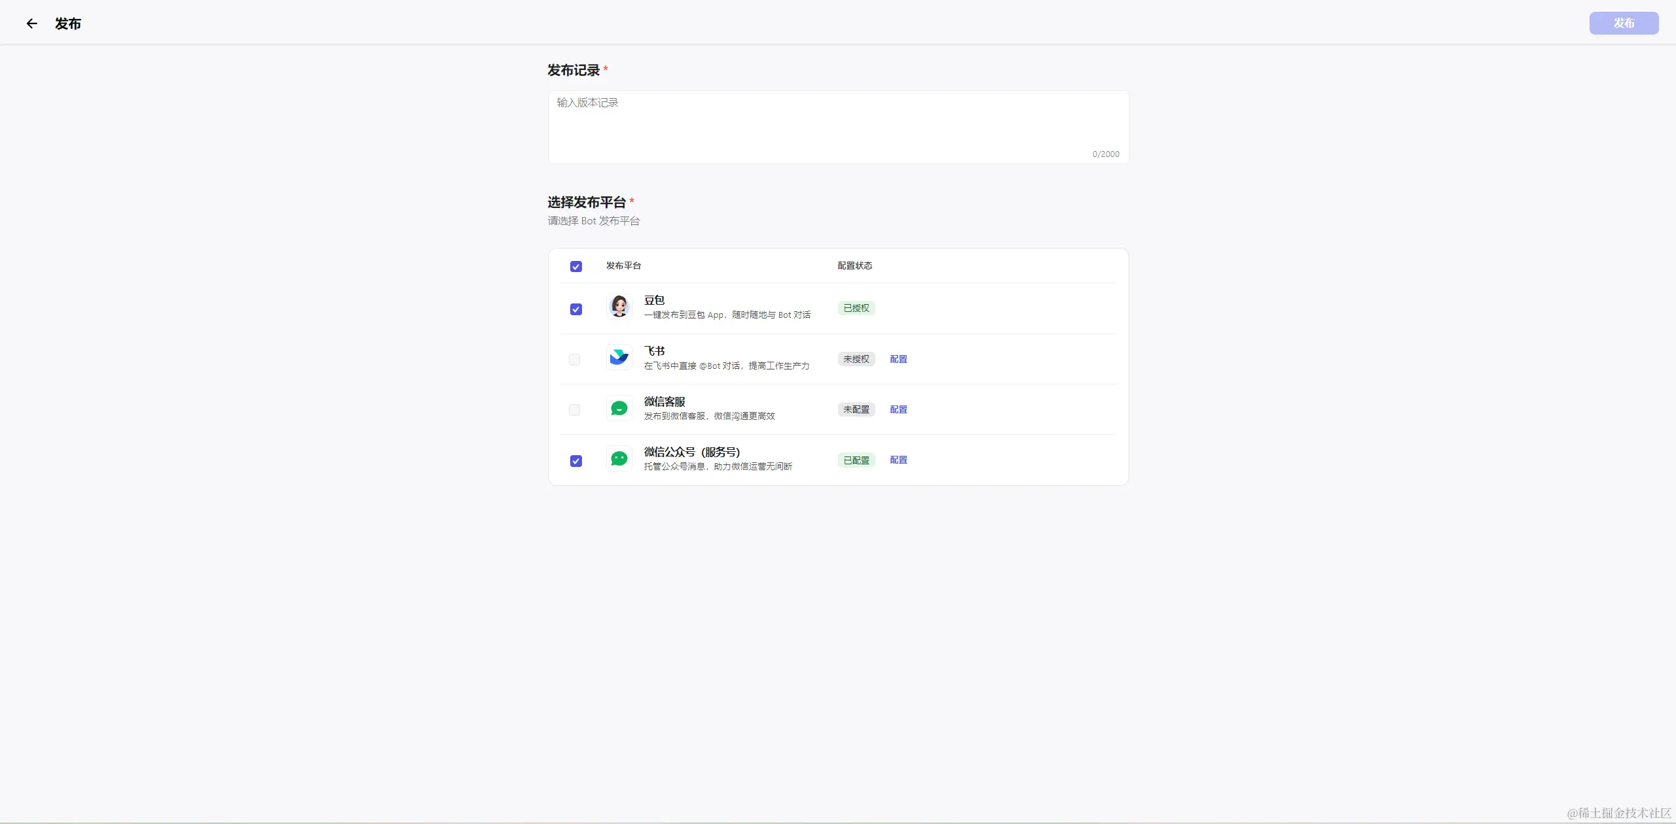Click the back arrow icon
Screen dimensions: 1676x824
click(31, 24)
